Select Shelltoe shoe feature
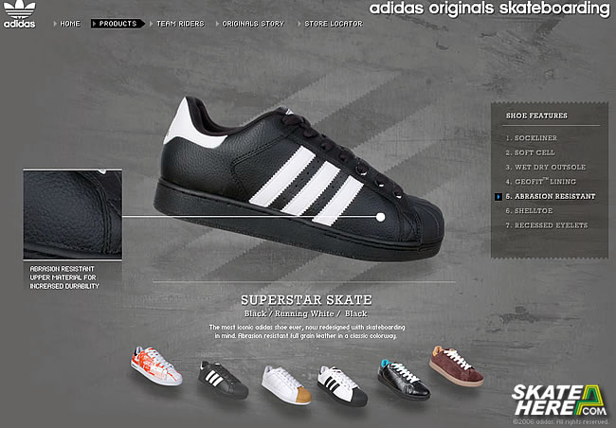Image resolution: width=616 pixels, height=428 pixels. pos(534,211)
